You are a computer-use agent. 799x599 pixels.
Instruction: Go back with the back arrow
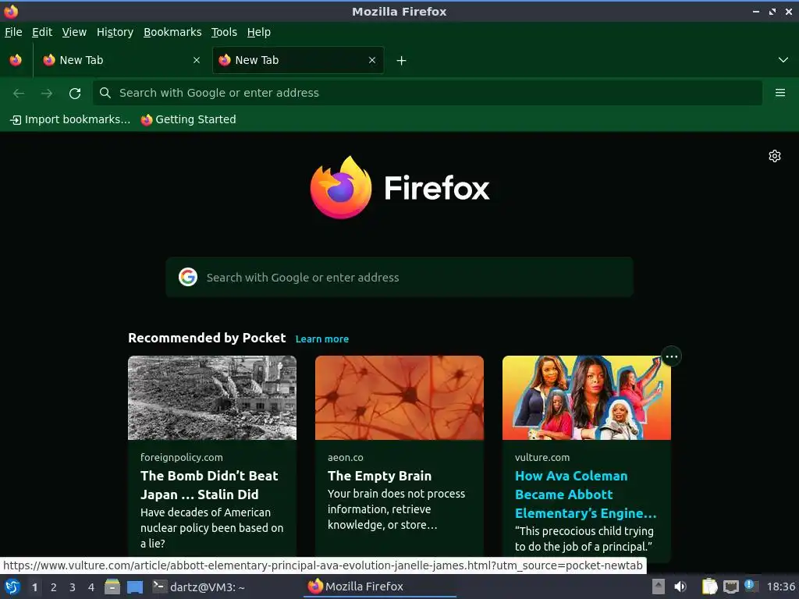(x=19, y=94)
